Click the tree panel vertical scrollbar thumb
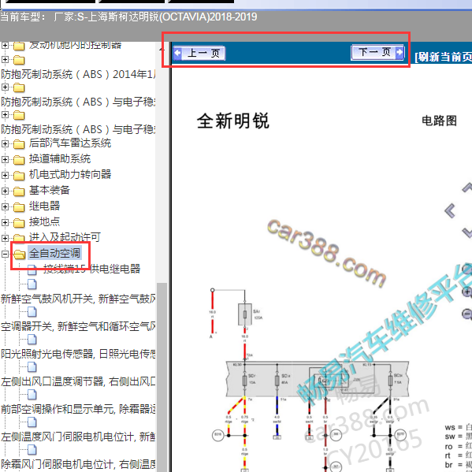Screen dimensions: 472x472 coord(162,377)
